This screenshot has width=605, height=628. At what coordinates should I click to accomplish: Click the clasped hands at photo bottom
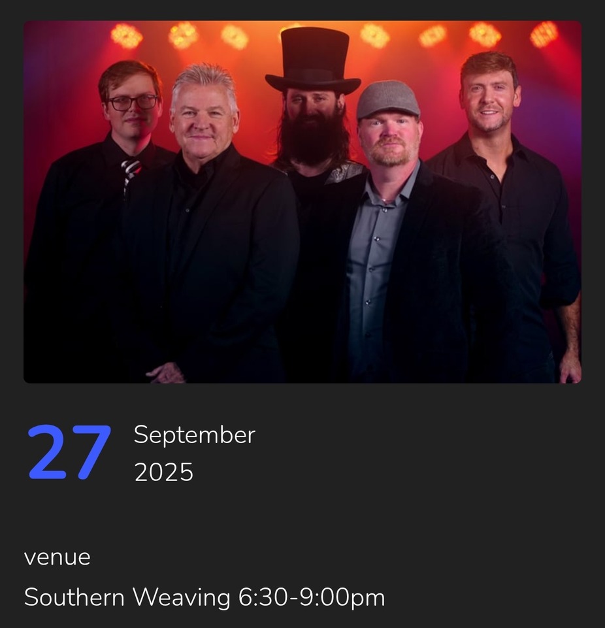coord(165,373)
